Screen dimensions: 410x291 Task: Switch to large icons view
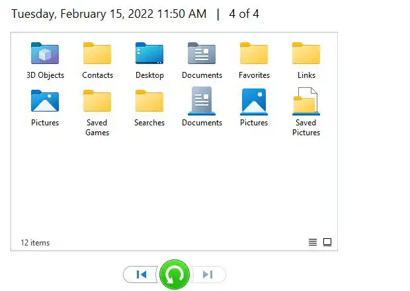coord(327,242)
